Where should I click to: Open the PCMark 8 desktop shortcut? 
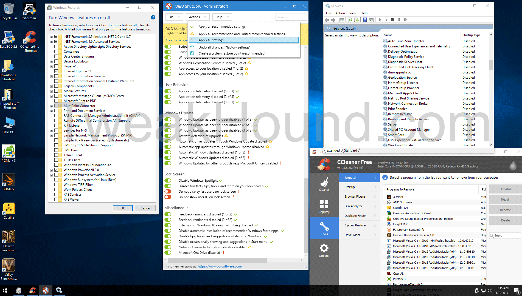pyautogui.click(x=9, y=153)
